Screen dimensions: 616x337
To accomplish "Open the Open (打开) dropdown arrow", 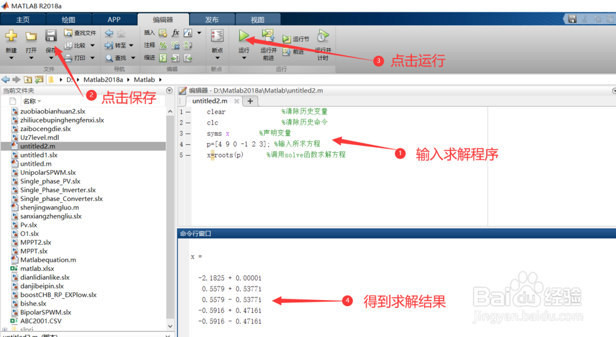I will tap(31, 58).
